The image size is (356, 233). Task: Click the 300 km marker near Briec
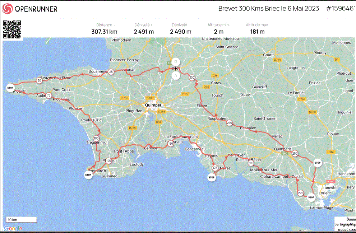tap(192, 77)
